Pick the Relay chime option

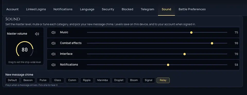click(163, 80)
